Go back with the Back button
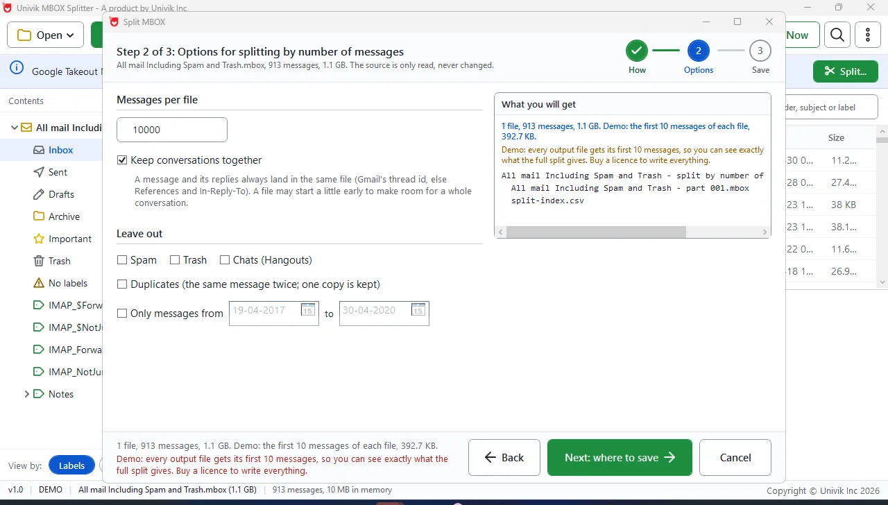Screen dimensions: 888x505 coord(504,457)
